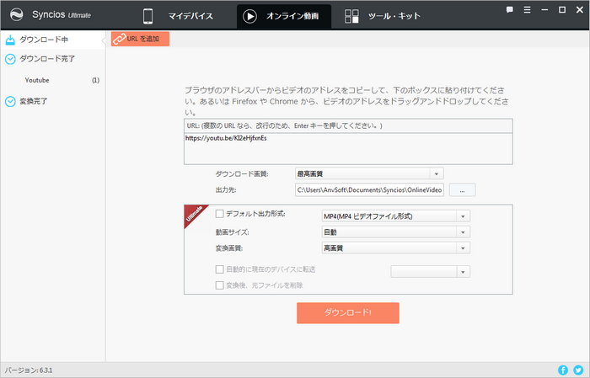
Task: Open the Facebook icon in status bar
Action: point(563,370)
